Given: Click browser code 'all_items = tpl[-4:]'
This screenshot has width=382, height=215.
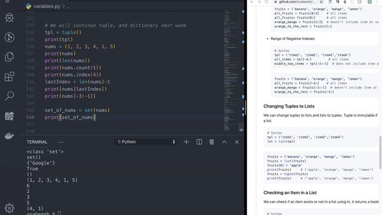Looking at the screenshot, I should [293, 59].
